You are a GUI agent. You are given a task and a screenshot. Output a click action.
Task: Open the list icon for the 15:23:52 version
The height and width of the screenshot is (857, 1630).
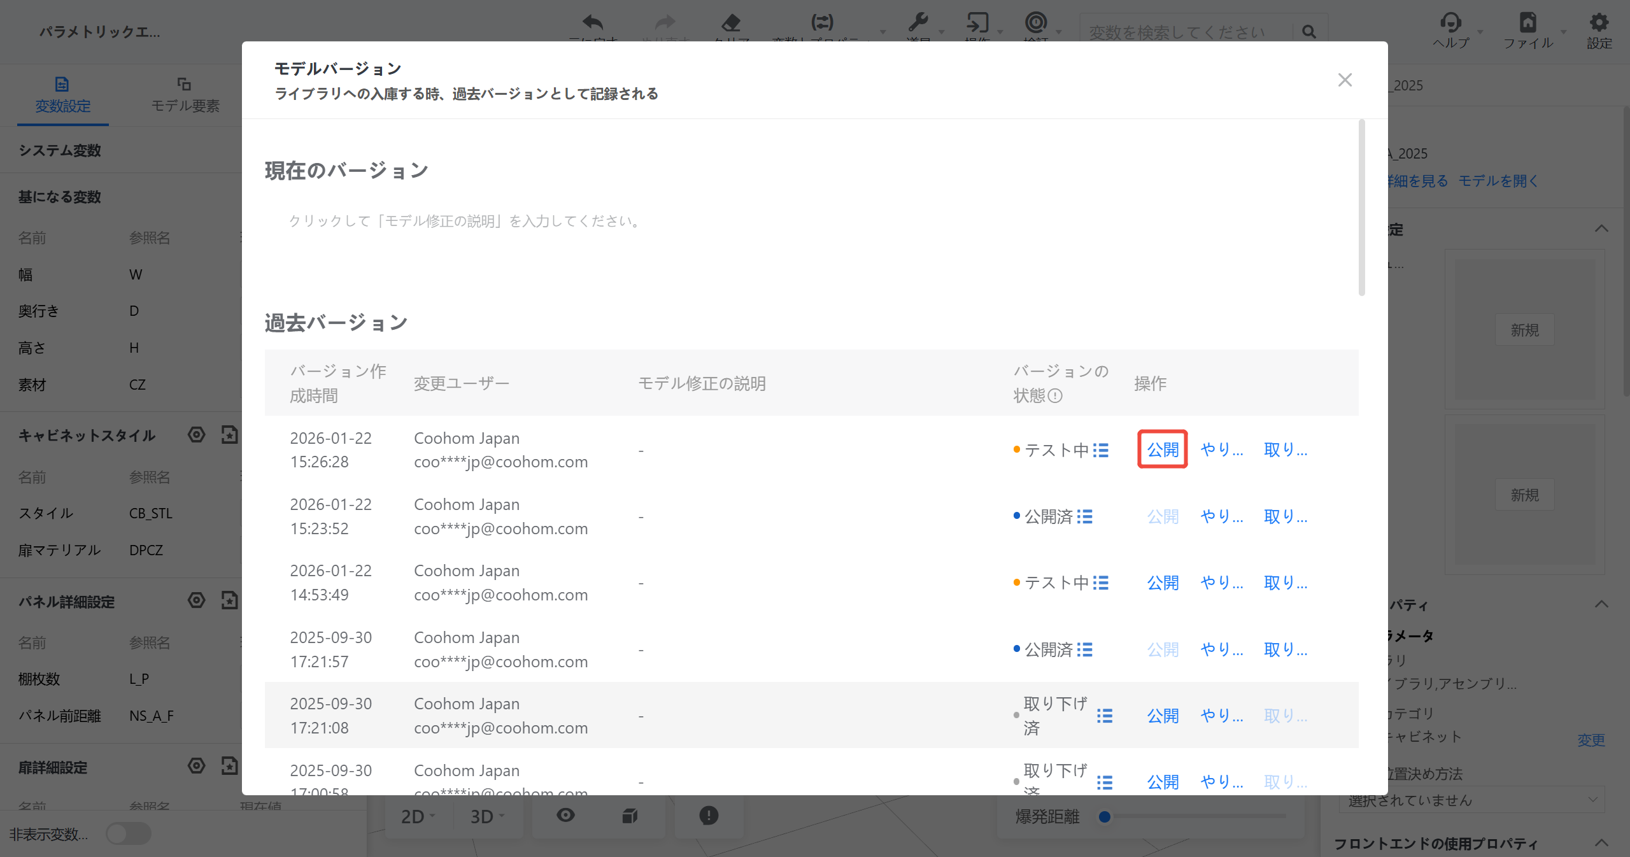click(x=1085, y=516)
